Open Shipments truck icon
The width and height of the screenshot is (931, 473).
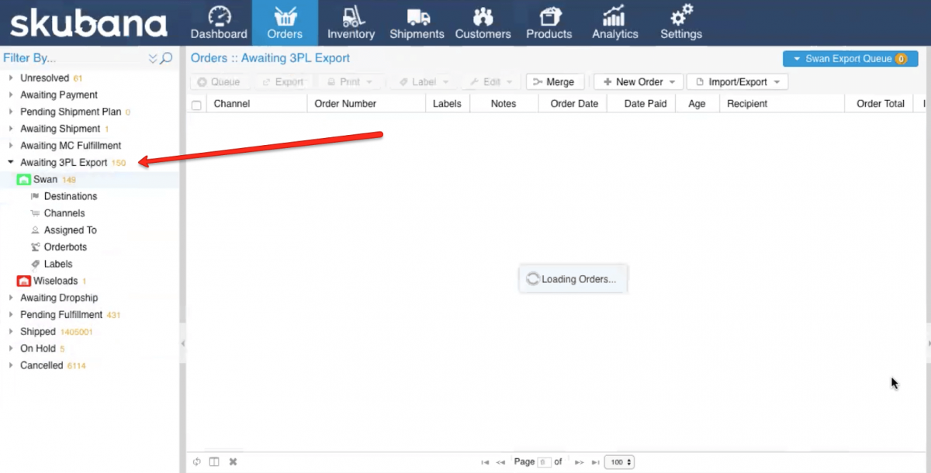pos(417,16)
